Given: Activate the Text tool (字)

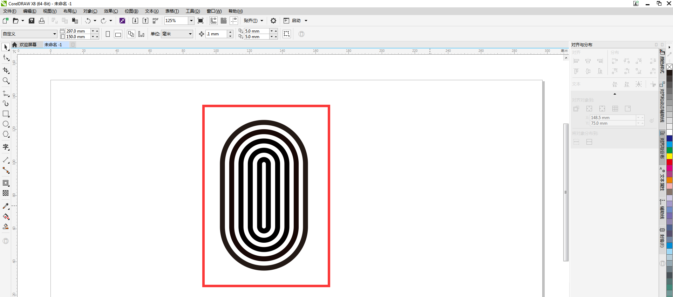Looking at the screenshot, I should pos(6,147).
